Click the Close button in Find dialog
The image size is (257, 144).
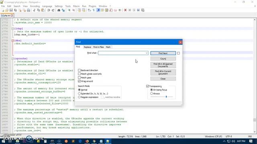(x=163, y=79)
